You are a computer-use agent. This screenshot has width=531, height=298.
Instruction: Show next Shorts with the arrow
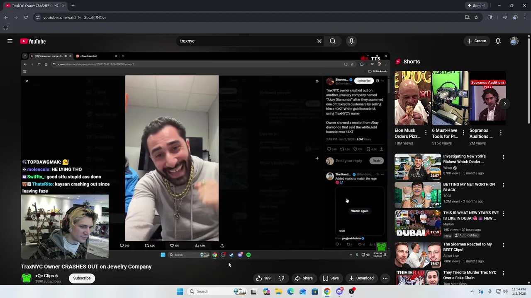[505, 103]
